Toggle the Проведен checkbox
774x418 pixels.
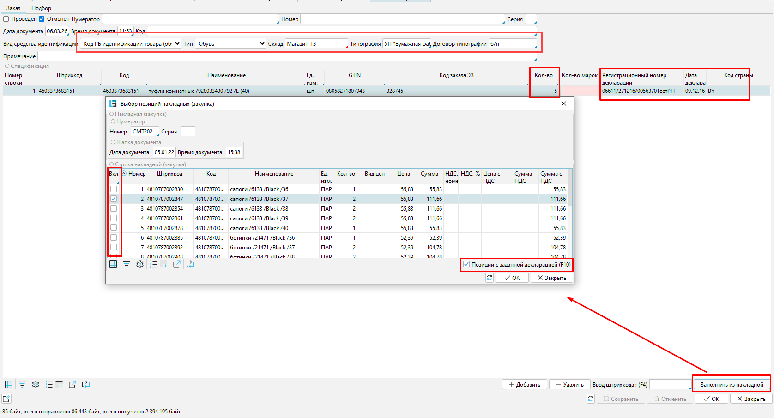point(6,19)
